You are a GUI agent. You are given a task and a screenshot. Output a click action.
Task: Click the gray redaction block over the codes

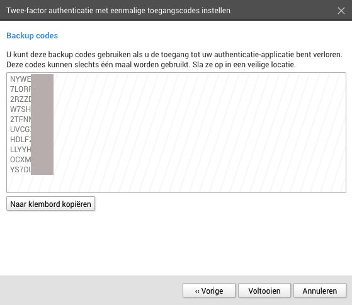tap(42, 125)
